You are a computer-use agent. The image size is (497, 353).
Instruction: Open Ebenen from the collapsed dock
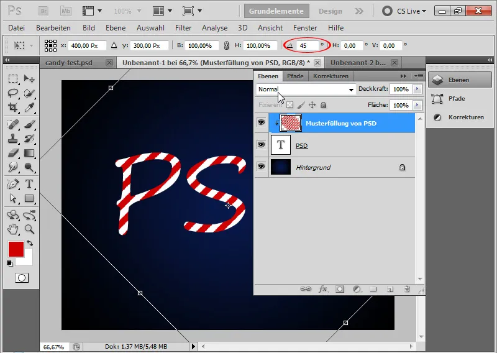tap(460, 80)
